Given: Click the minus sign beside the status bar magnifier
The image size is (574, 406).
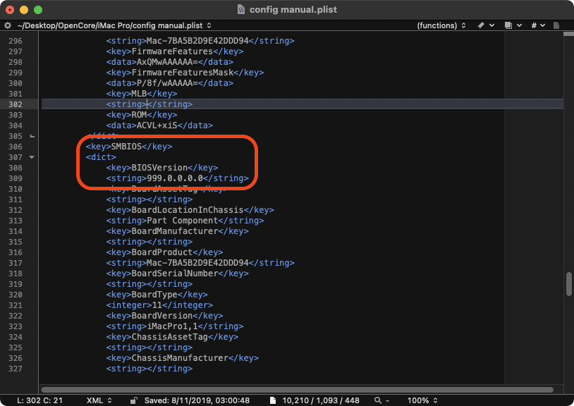Looking at the screenshot, I should point(387,401).
